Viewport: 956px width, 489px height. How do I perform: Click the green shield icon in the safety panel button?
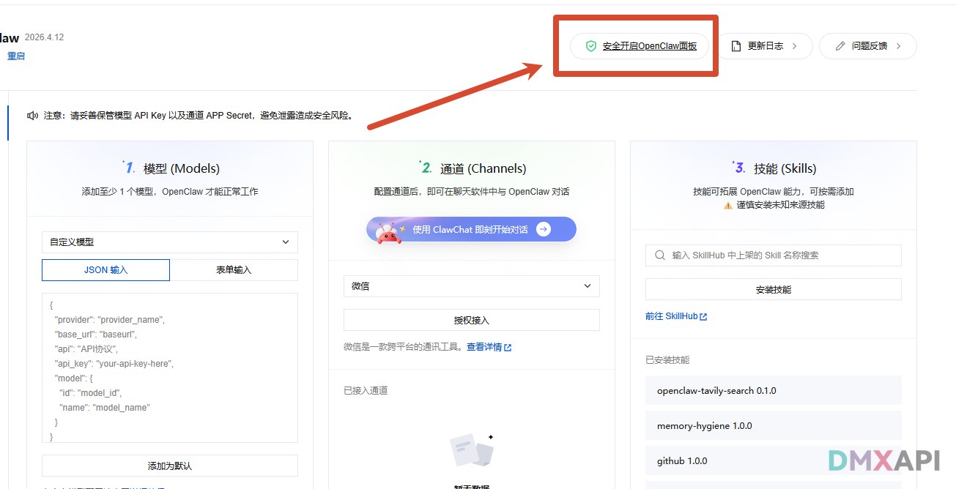pos(590,45)
